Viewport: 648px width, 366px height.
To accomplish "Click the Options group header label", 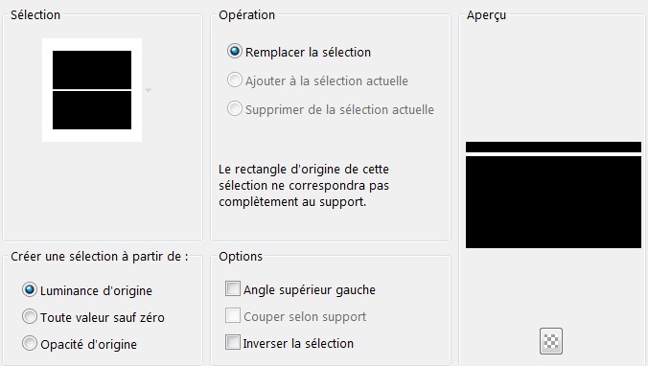I will (x=241, y=257).
